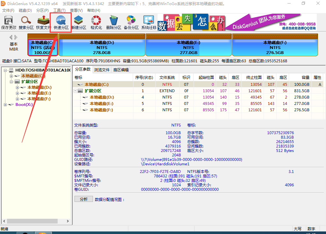Expand 本地磁盘(F:) in the tree
The height and width of the screenshot is (234, 326).
pyautogui.click(x=17, y=99)
